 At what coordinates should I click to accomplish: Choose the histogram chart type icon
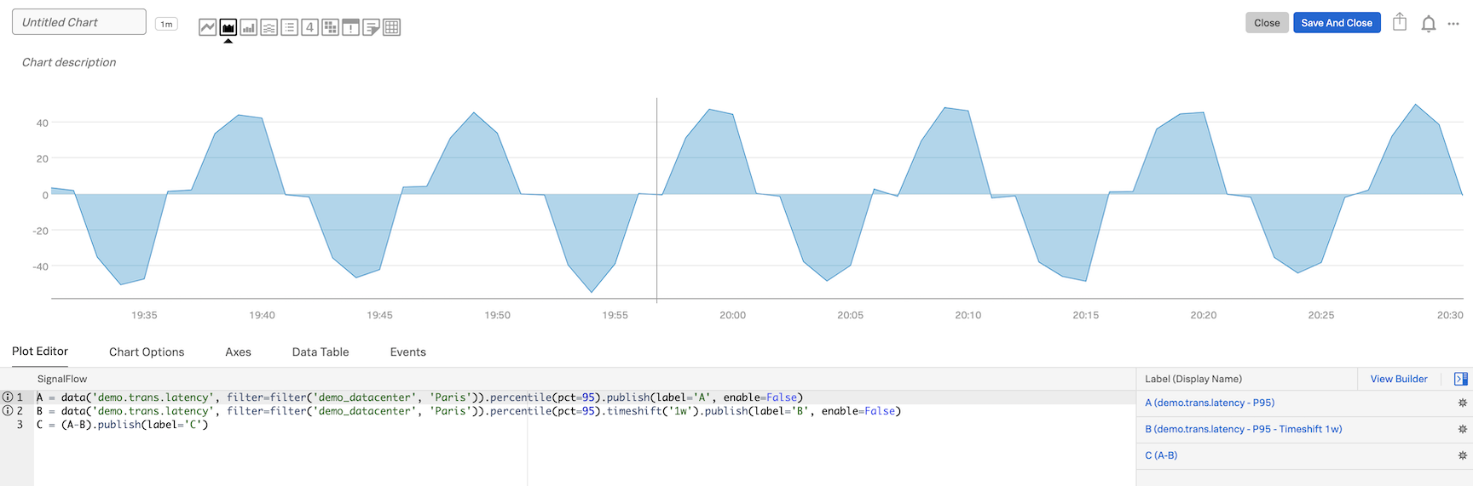point(269,27)
